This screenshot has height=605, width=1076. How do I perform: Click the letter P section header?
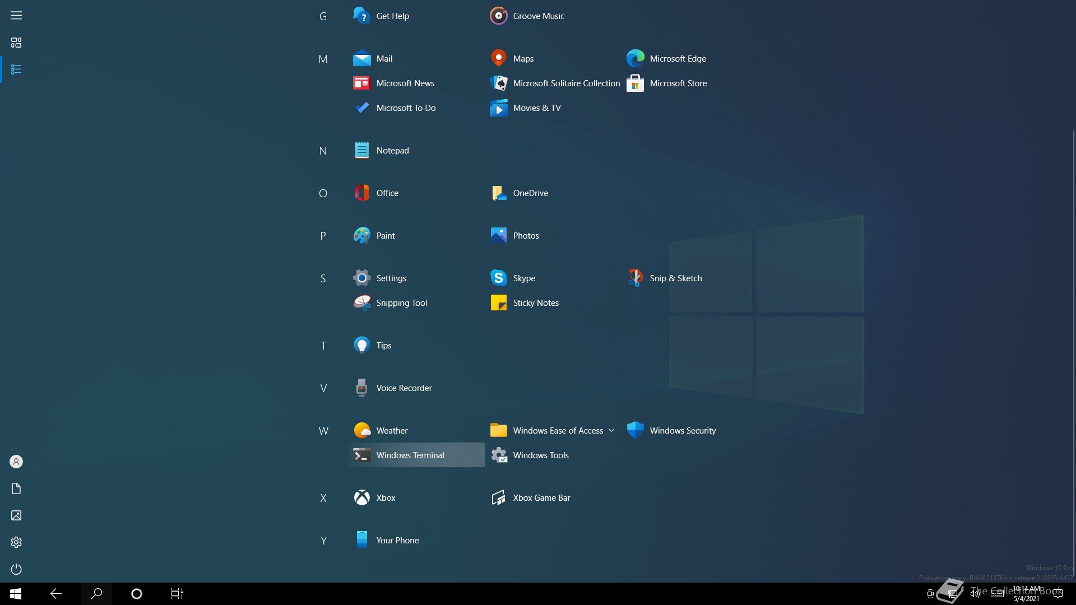(x=323, y=236)
